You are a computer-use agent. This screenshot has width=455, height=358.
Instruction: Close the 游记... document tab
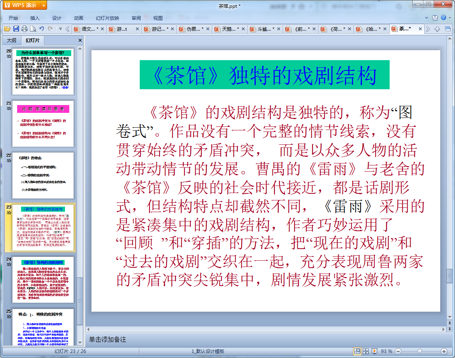(x=172, y=29)
